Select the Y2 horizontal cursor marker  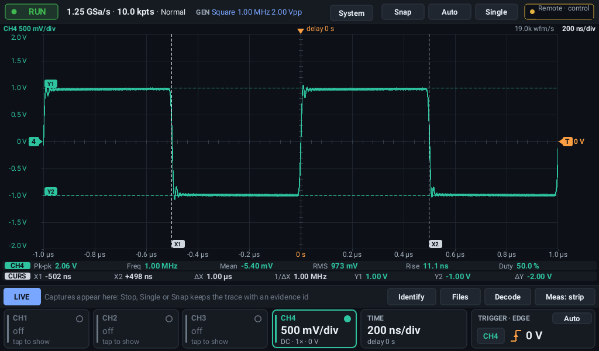pos(50,192)
